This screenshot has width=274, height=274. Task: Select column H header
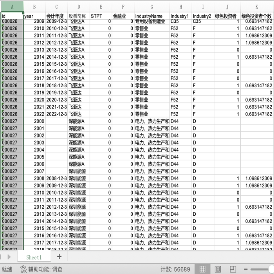click(x=181, y=7)
